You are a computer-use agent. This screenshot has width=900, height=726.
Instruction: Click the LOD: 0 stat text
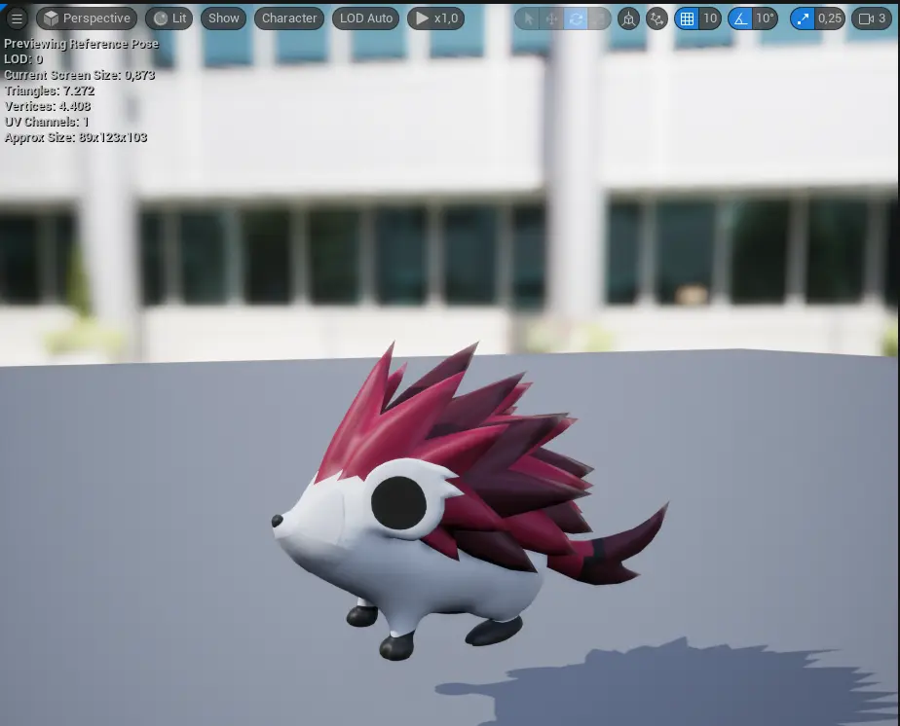(x=23, y=59)
